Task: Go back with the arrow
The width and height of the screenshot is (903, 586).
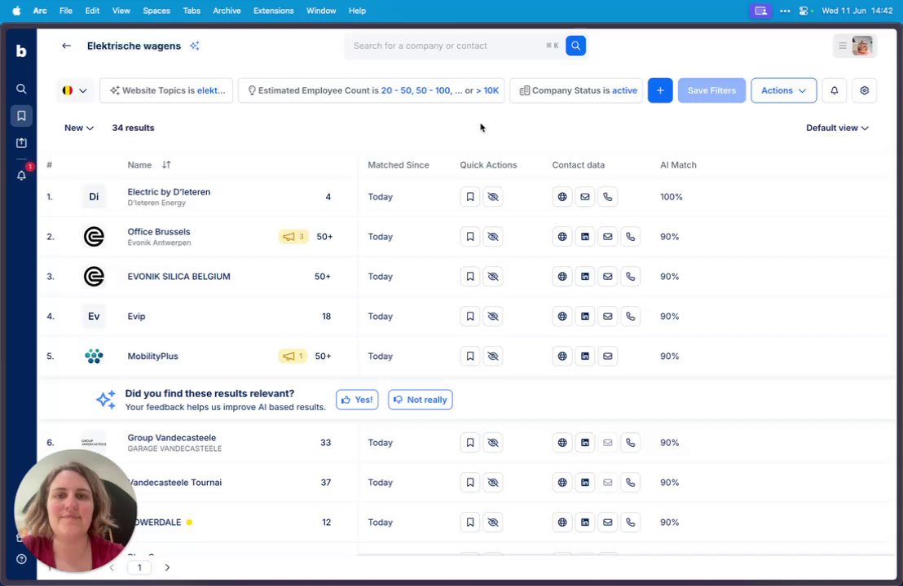Action: (x=67, y=46)
